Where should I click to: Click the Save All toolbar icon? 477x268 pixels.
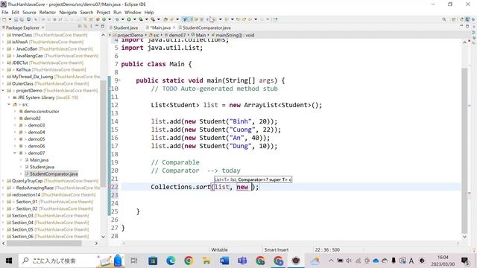(22, 19)
